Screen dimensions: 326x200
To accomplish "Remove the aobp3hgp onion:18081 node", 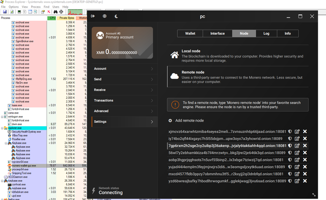I will coord(305,160).
